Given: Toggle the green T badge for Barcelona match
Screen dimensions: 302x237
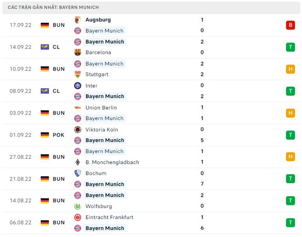Looking at the screenshot, I should 290,47.
